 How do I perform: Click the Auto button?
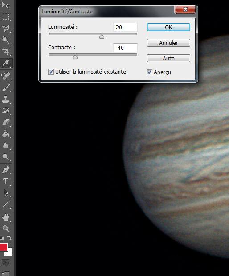[x=168, y=58]
